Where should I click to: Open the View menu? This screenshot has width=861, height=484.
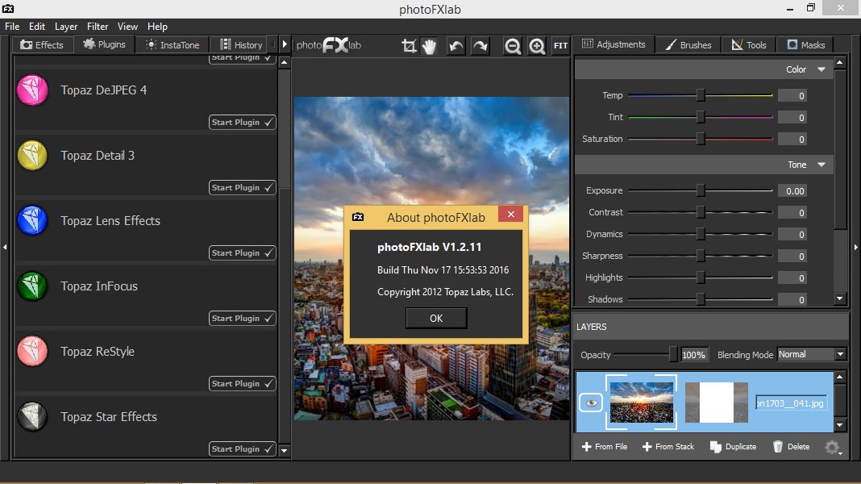coord(127,27)
